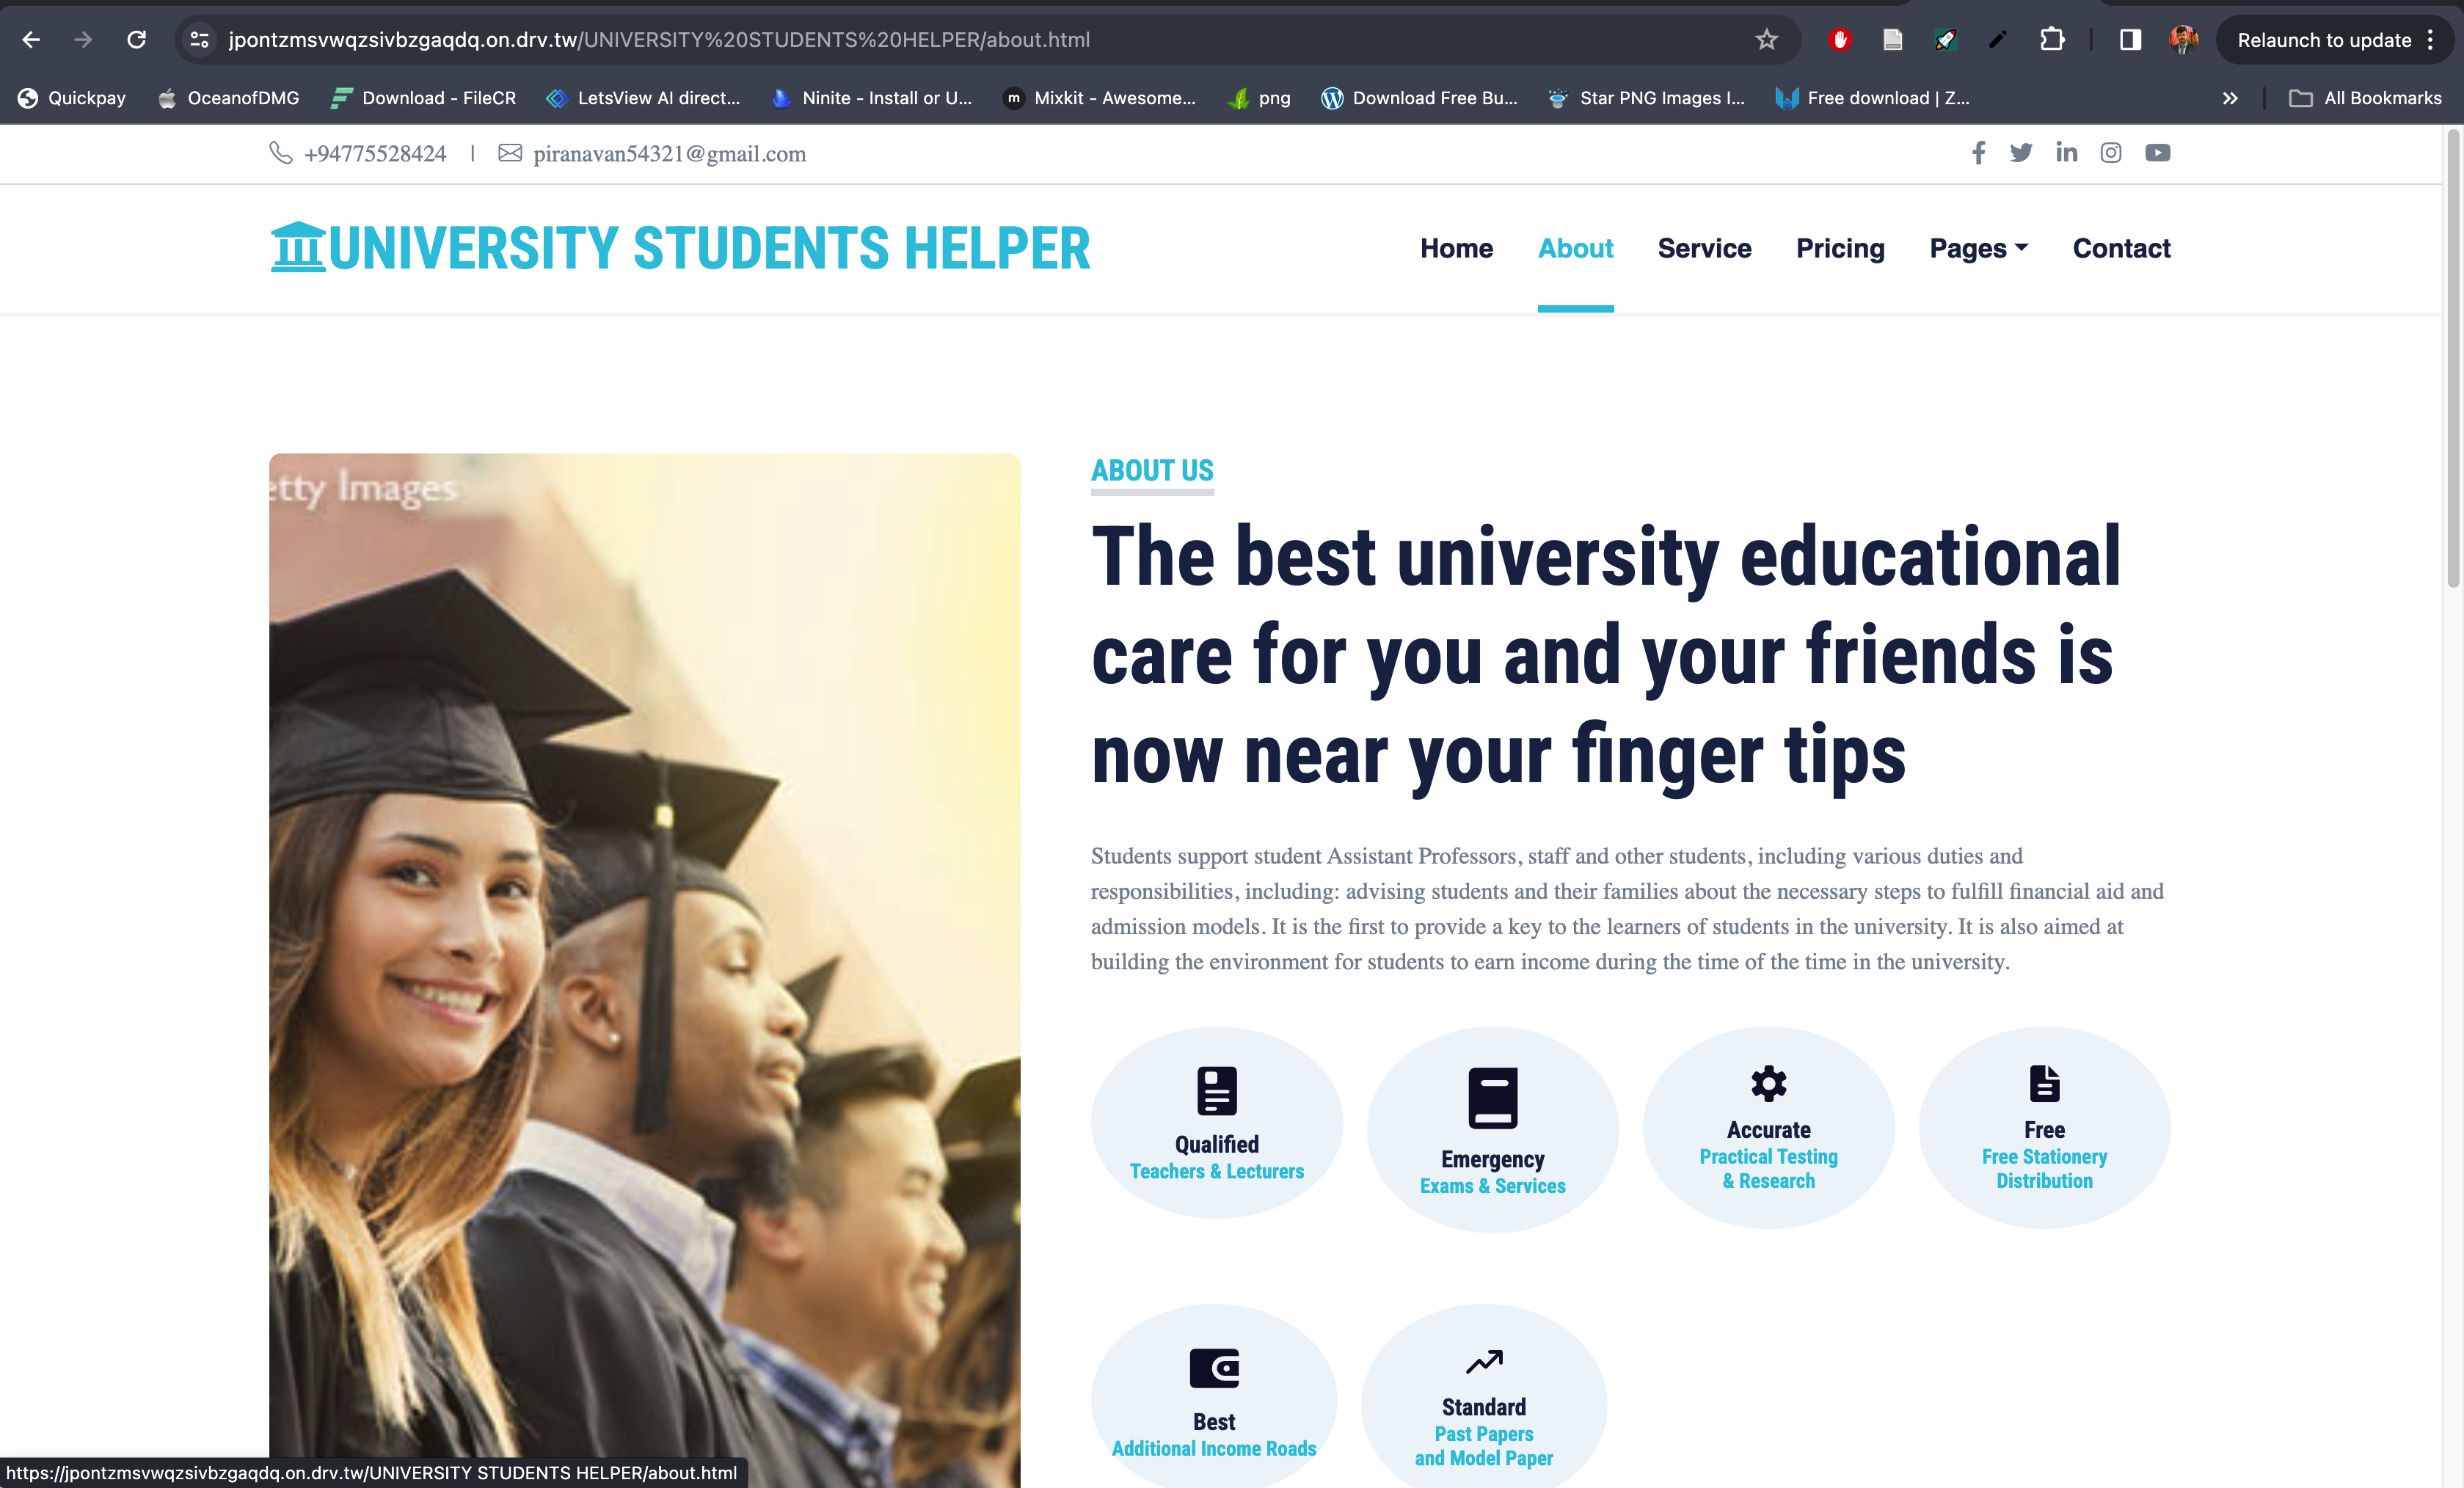Viewport: 2464px width, 1488px height.
Task: Open the Twitter social icon
Action: (x=2021, y=153)
